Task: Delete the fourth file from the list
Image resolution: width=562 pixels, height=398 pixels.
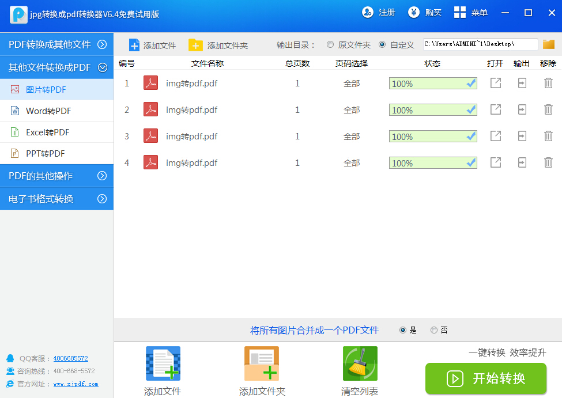Action: [548, 163]
